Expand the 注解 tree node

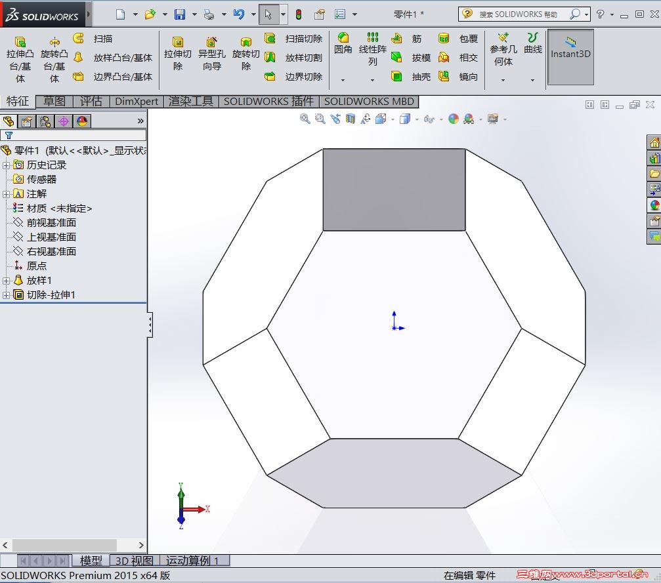(x=6, y=194)
